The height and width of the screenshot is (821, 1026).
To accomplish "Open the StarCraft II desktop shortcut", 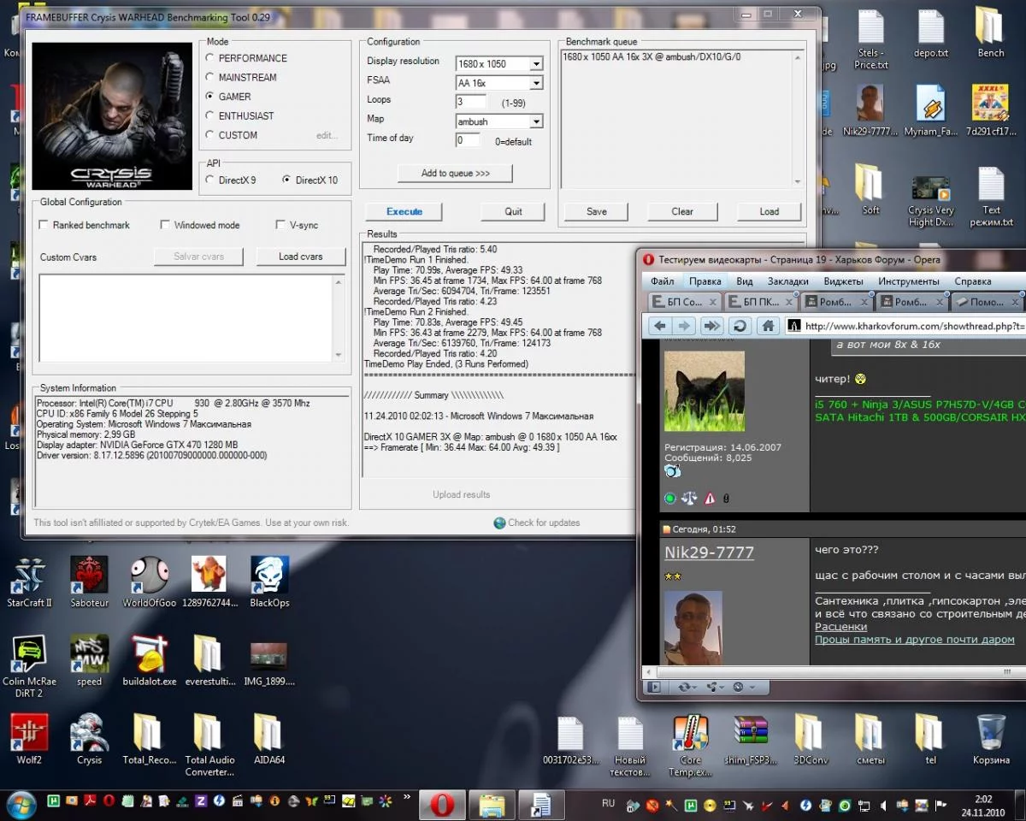I will pyautogui.click(x=28, y=577).
